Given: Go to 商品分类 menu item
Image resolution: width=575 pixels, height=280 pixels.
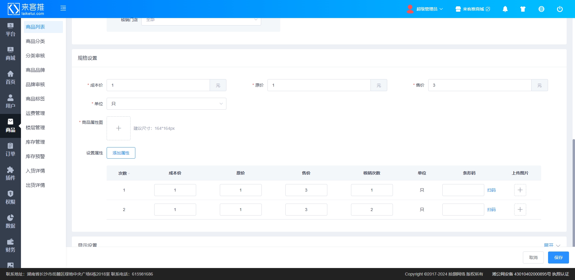Looking at the screenshot, I should [35, 41].
